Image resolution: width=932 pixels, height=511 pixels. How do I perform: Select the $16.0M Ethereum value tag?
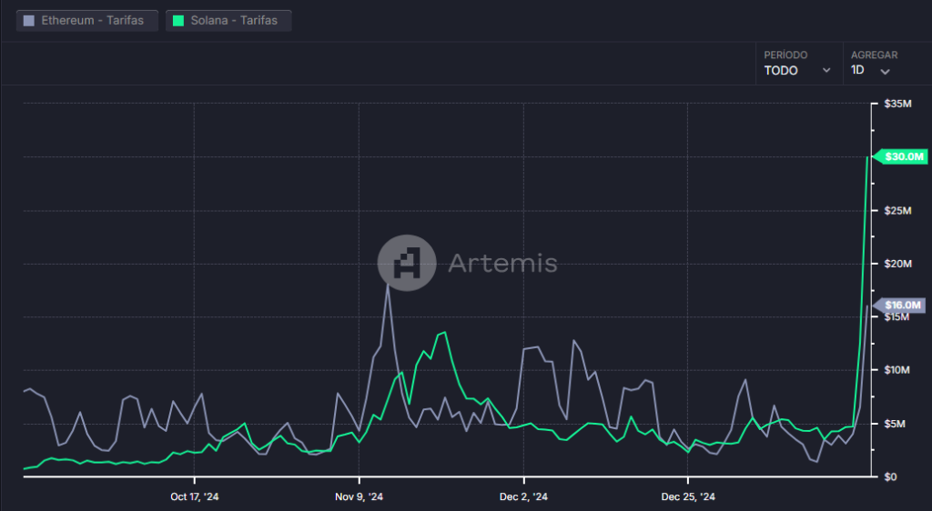tap(899, 306)
